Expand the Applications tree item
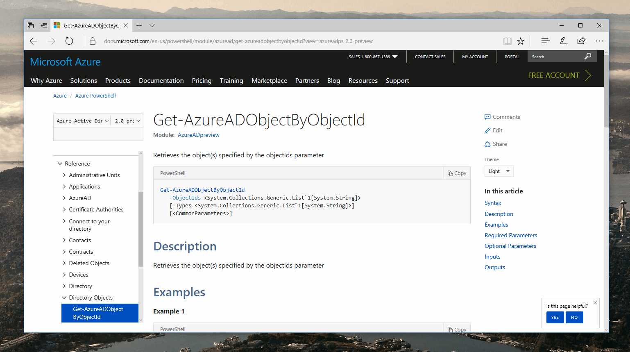Screen dimensions: 630x352 (64, 186)
